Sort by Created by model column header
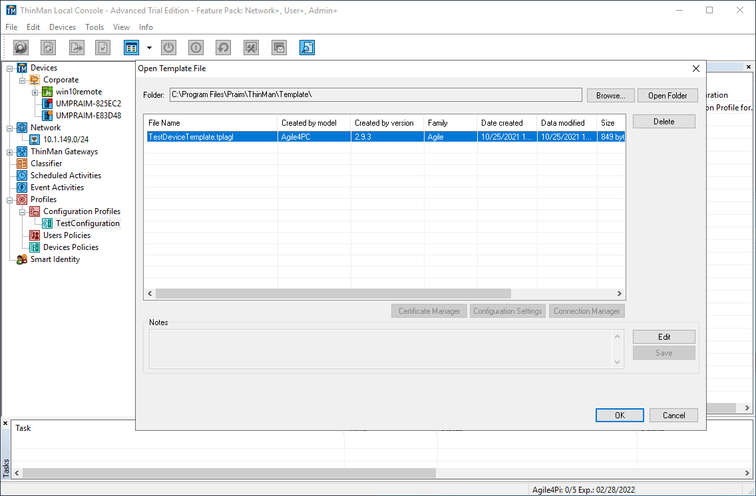The width and height of the screenshot is (756, 496). tap(314, 123)
